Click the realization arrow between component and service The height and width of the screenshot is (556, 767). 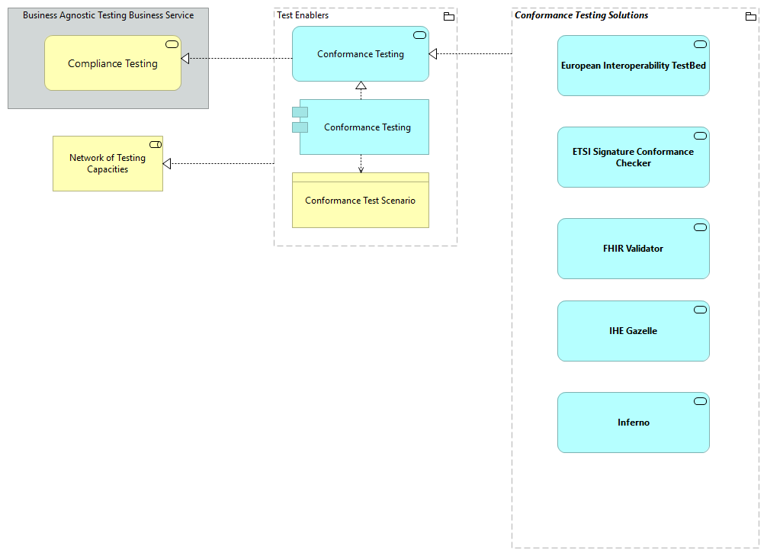tap(361, 91)
